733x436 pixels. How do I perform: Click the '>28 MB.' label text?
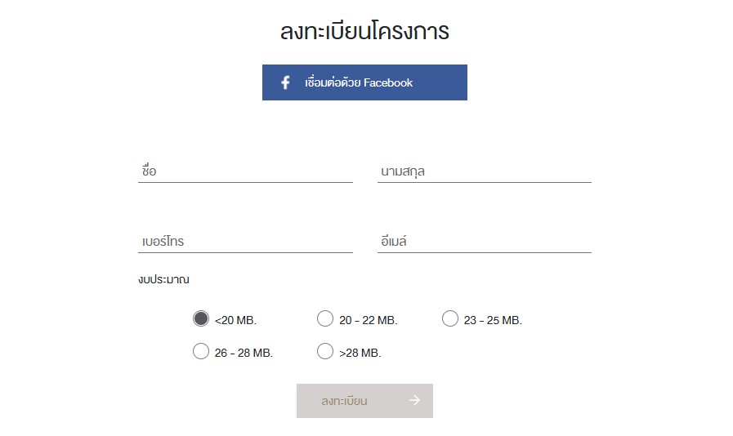(360, 353)
